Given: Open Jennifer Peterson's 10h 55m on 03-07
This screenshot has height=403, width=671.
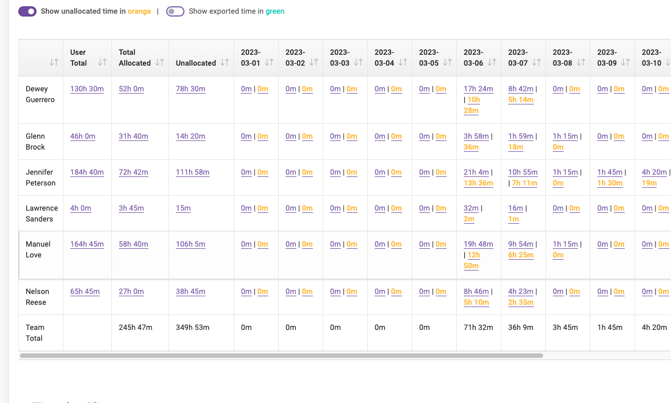Looking at the screenshot, I should pos(523,172).
